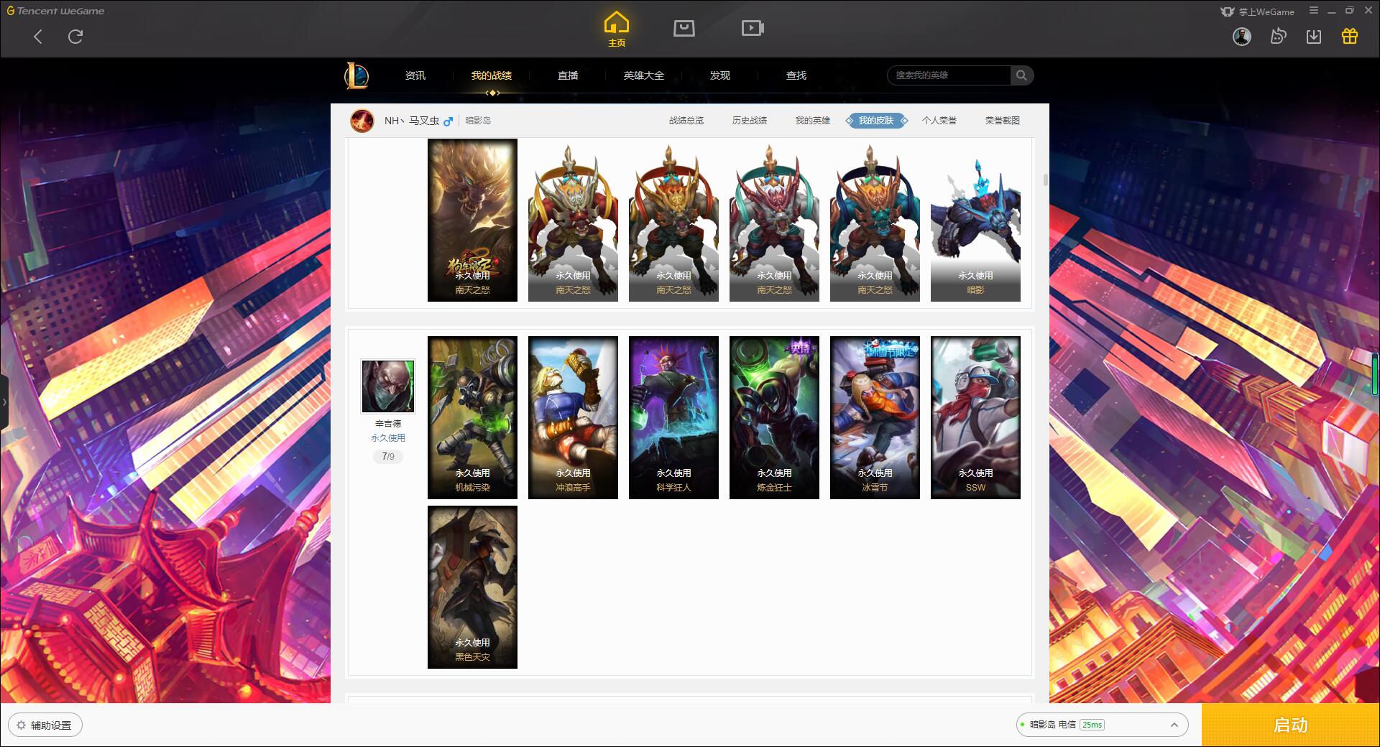Image resolution: width=1380 pixels, height=747 pixels.
Task: Click the League of Legends logo
Action: tap(356, 75)
